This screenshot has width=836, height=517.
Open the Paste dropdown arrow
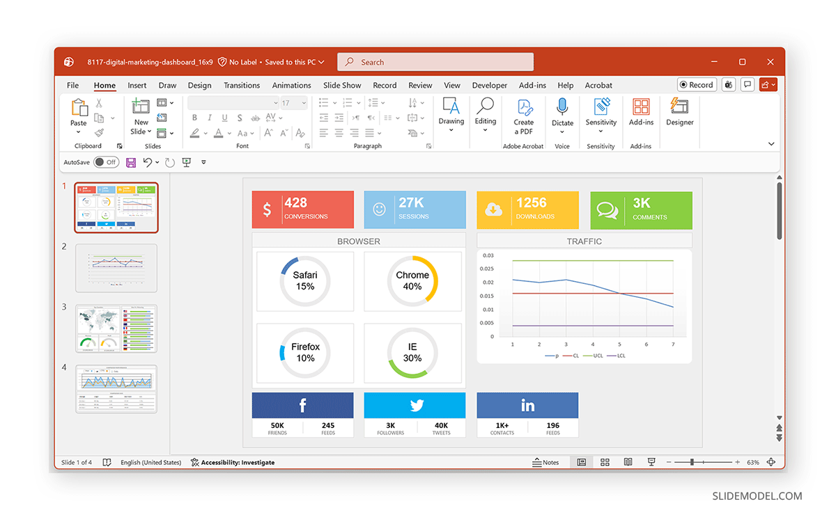[x=78, y=132]
